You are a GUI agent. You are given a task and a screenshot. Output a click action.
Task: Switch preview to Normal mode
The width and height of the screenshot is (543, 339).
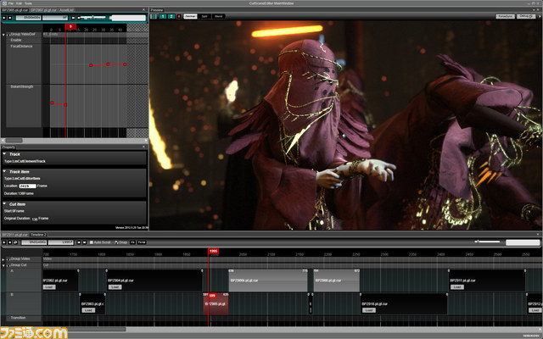pyautogui.click(x=190, y=16)
